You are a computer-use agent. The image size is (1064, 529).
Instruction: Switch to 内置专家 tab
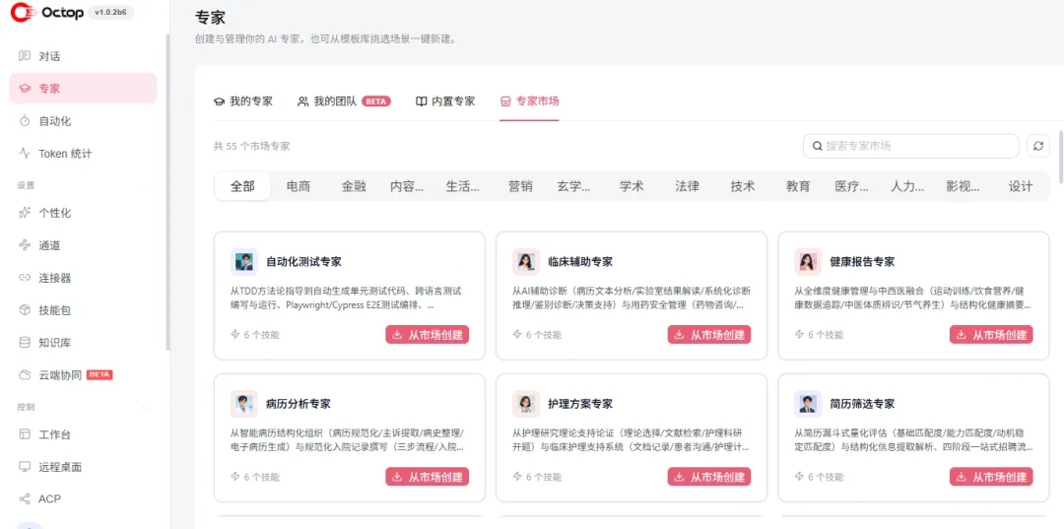coord(445,101)
